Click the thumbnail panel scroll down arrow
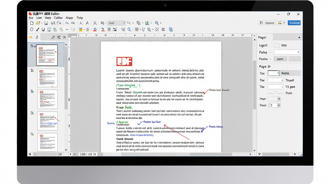This screenshot has height=184, width=328. coord(66,150)
